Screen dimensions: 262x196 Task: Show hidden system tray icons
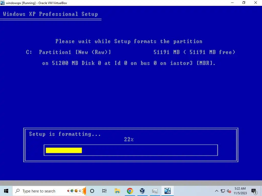tap(216, 191)
